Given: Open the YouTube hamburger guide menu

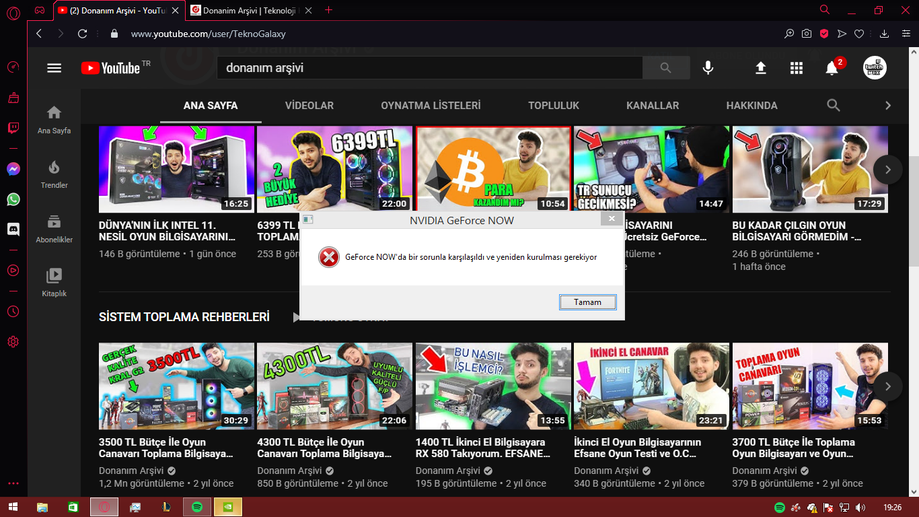Looking at the screenshot, I should tap(54, 68).
